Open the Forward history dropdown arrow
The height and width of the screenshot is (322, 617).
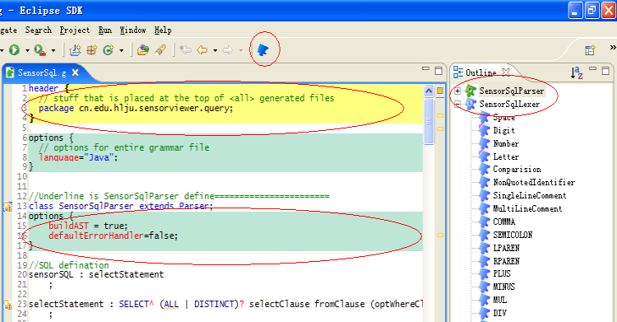[241, 50]
